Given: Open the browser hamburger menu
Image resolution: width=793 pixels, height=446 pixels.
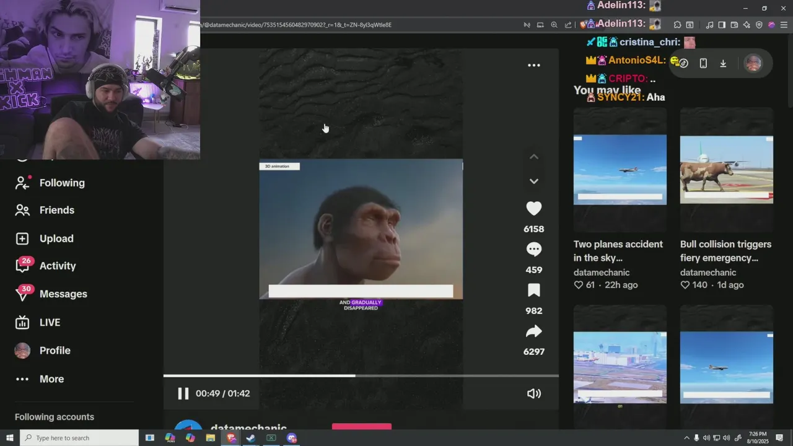Looking at the screenshot, I should click(x=784, y=25).
